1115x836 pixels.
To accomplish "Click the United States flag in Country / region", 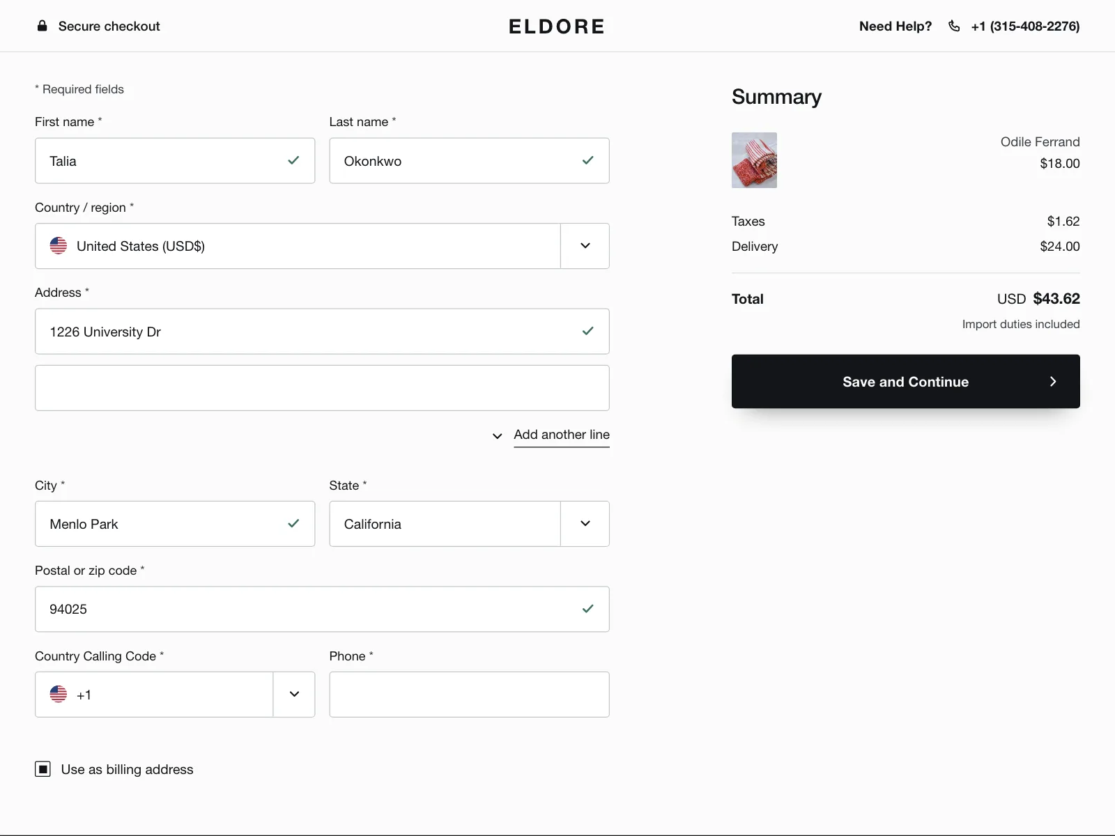I will 59,246.
